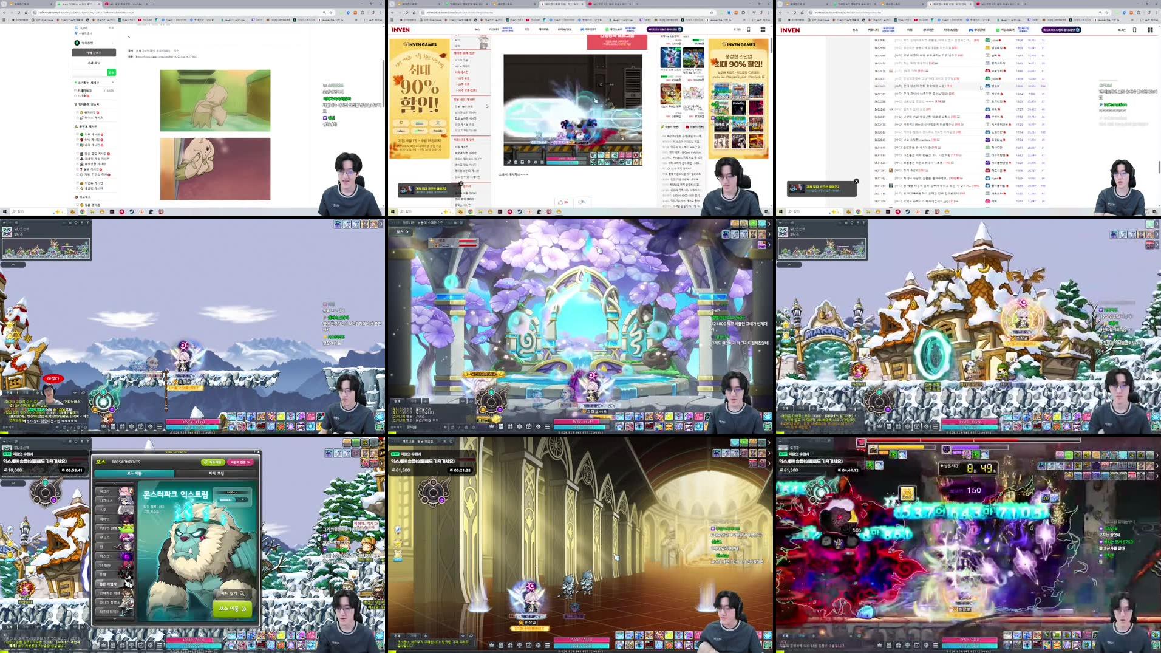The width and height of the screenshot is (1161, 653).
Task: Click the purple banner pill in top-right INVEN header
Action: pyautogui.click(x=1061, y=30)
